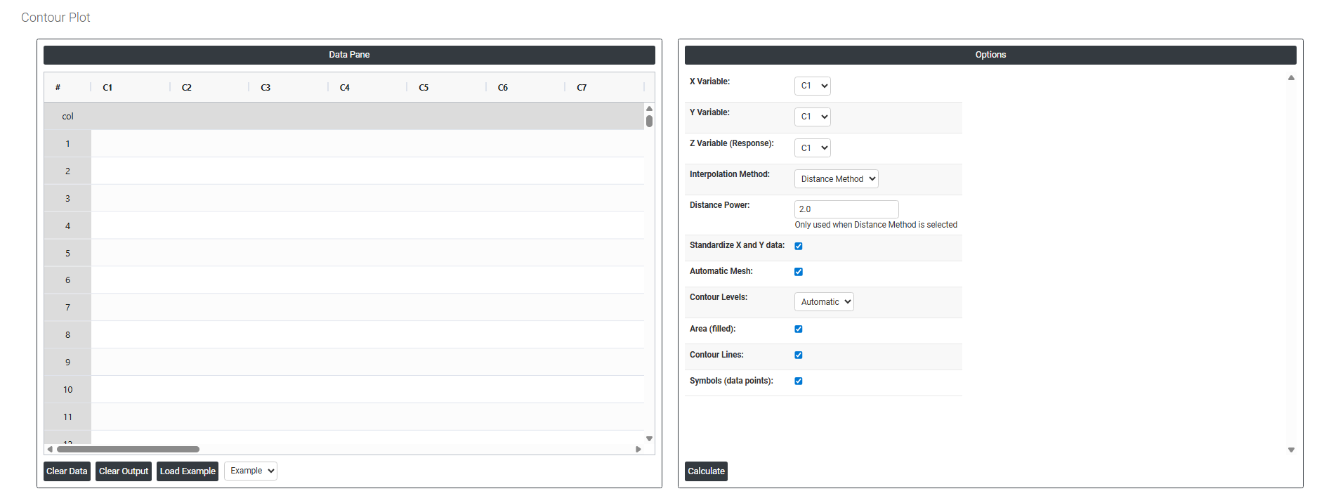The image size is (1317, 503).
Task: Expand the Contour Levels dropdown
Action: click(824, 302)
